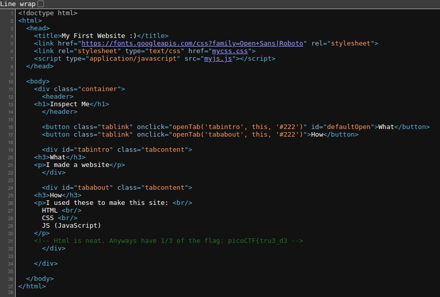Open the myjs.js script link
Image resolution: width=440 pixels, height=297 pixels.
pyautogui.click(x=218, y=58)
